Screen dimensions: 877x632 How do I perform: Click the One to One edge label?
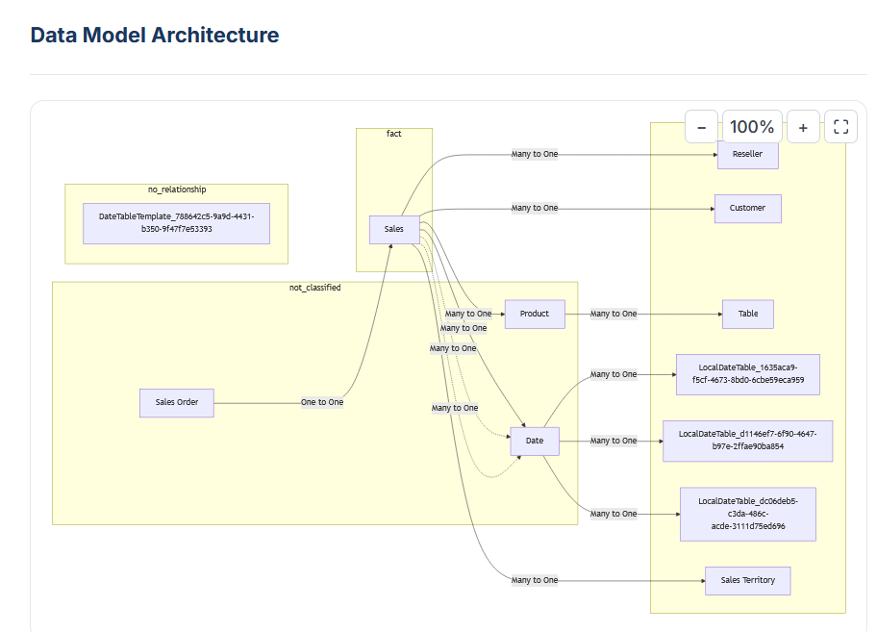point(320,402)
